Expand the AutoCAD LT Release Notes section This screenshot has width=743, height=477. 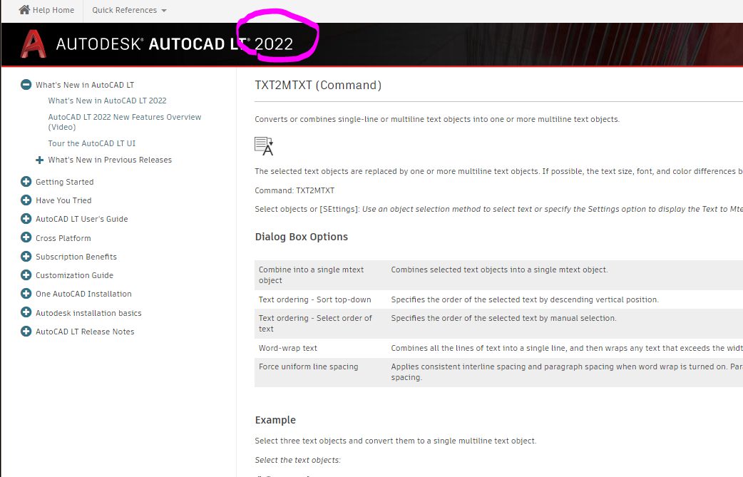tap(26, 331)
